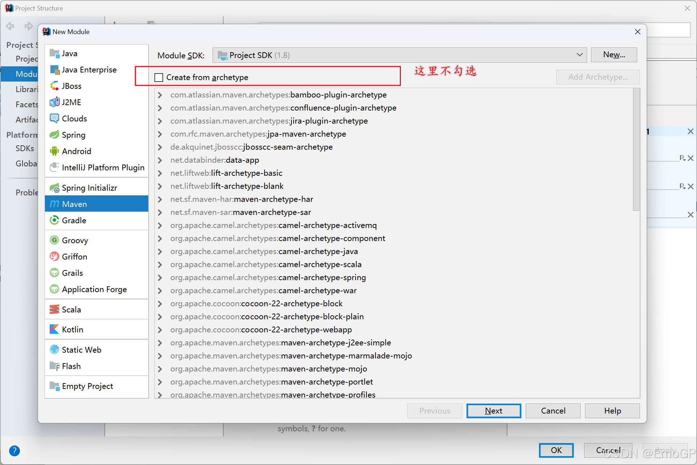Choose the Java Enterprise icon

click(x=54, y=70)
